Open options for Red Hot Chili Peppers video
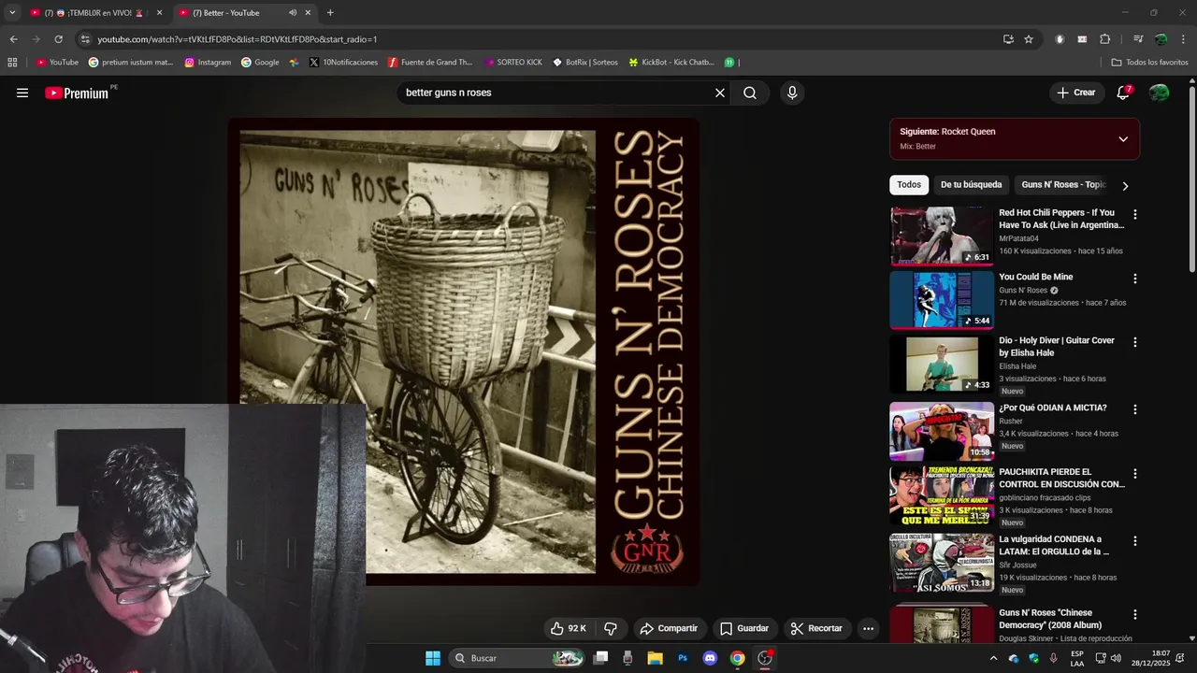1197x673 pixels. pyautogui.click(x=1135, y=214)
